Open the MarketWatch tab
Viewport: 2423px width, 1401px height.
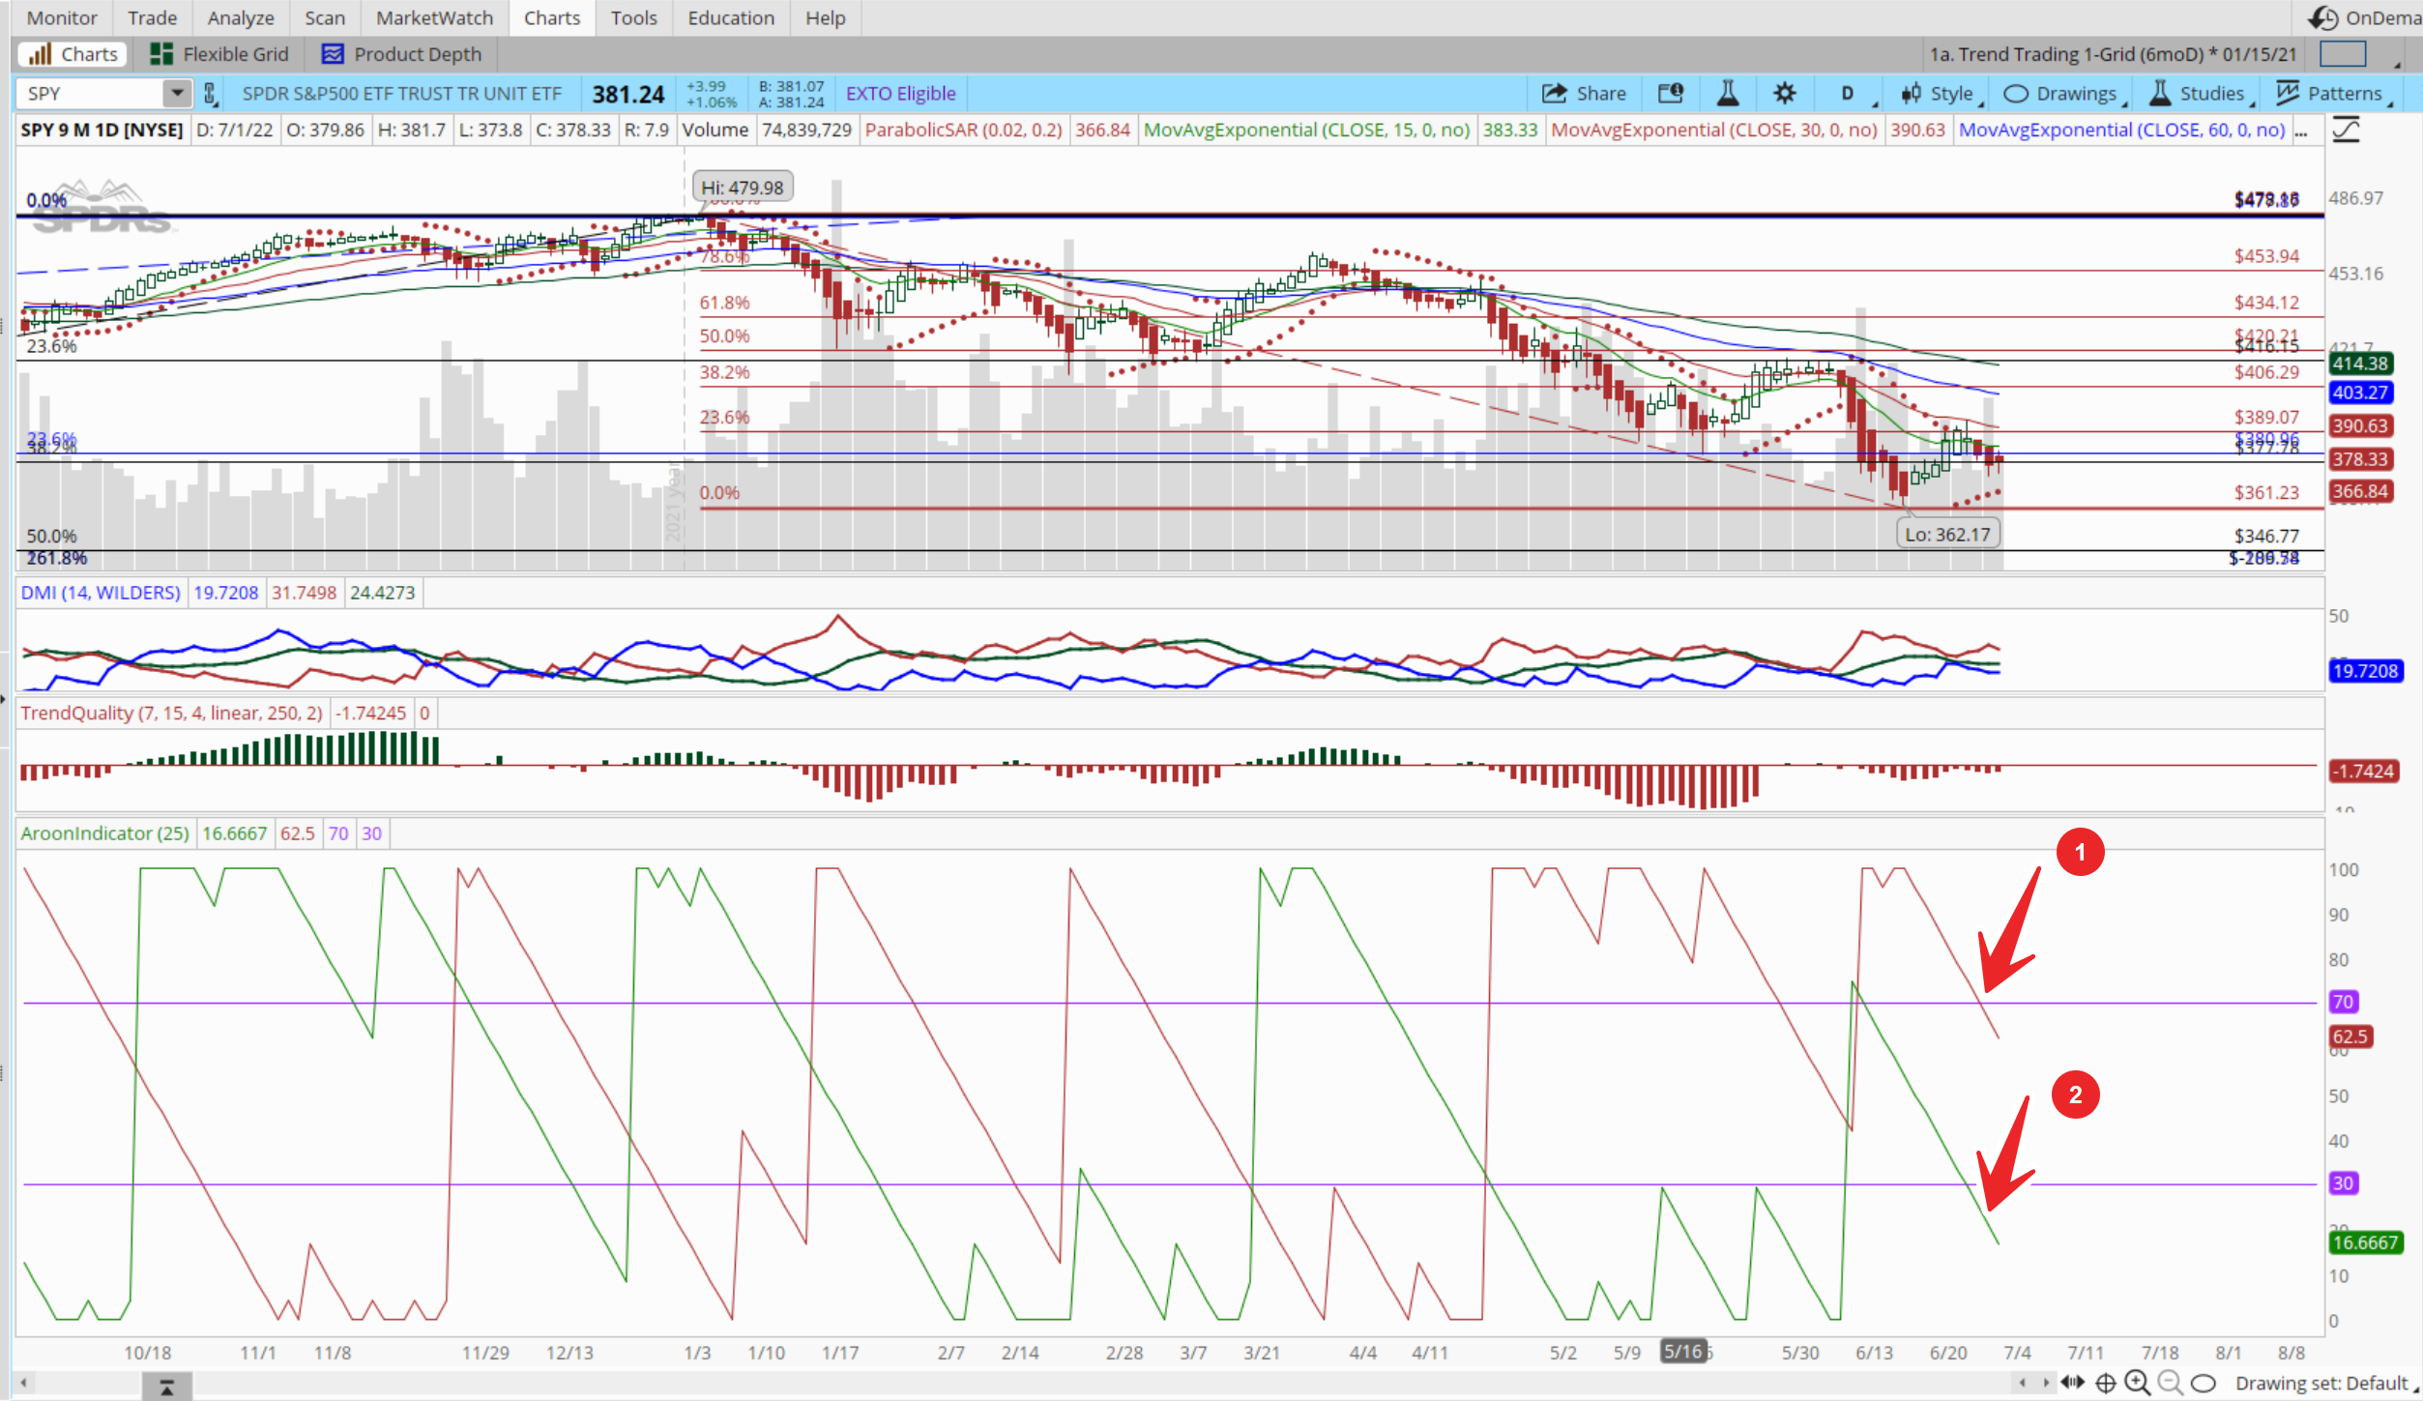pos(434,17)
